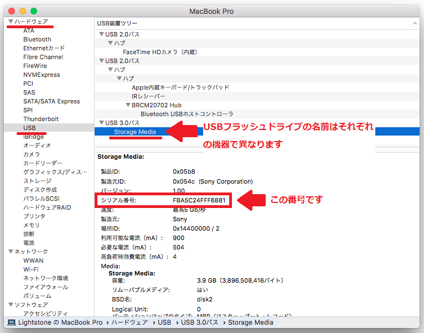Open オーディオ sidebar entry
The height and width of the screenshot is (333, 424).
(x=37, y=145)
